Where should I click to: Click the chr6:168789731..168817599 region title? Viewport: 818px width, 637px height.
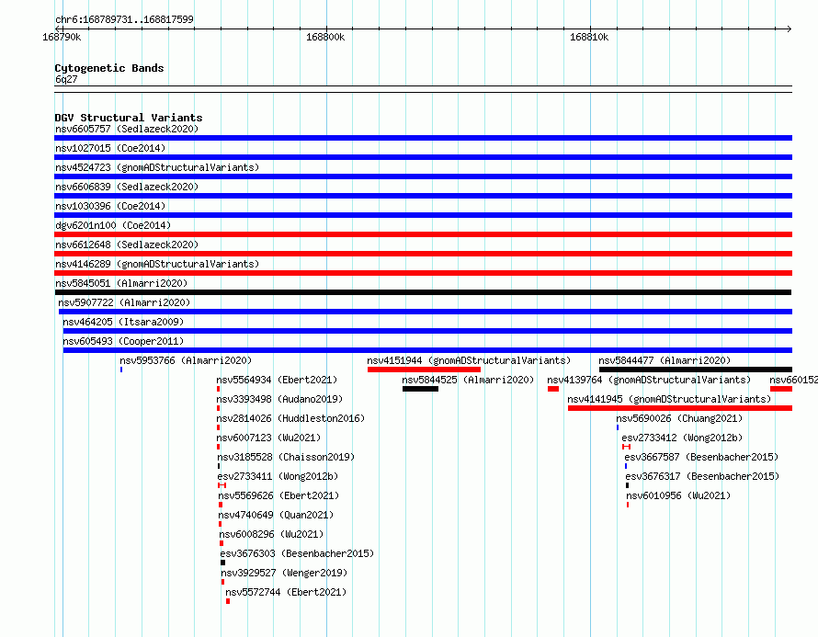click(x=124, y=19)
